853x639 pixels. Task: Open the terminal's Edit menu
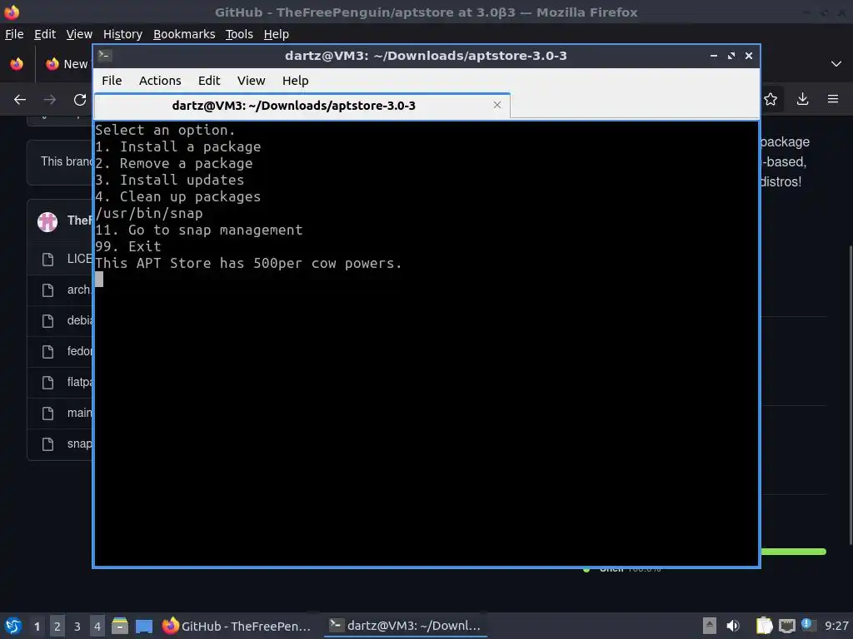[x=209, y=81]
